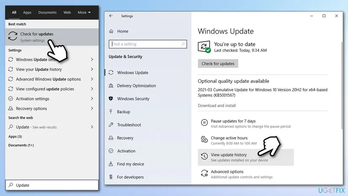Click the recovery icon beside Recovery options result

(11, 109)
